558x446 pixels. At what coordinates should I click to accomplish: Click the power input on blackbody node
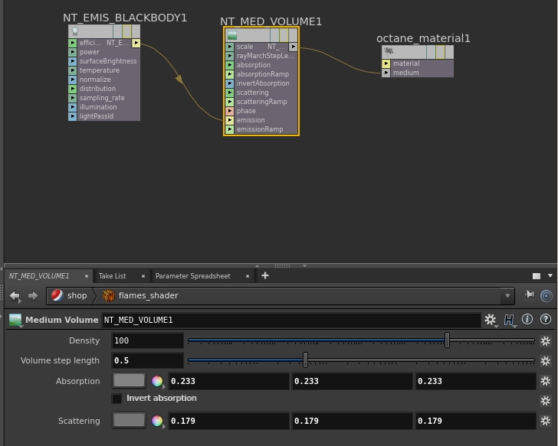[x=73, y=52]
